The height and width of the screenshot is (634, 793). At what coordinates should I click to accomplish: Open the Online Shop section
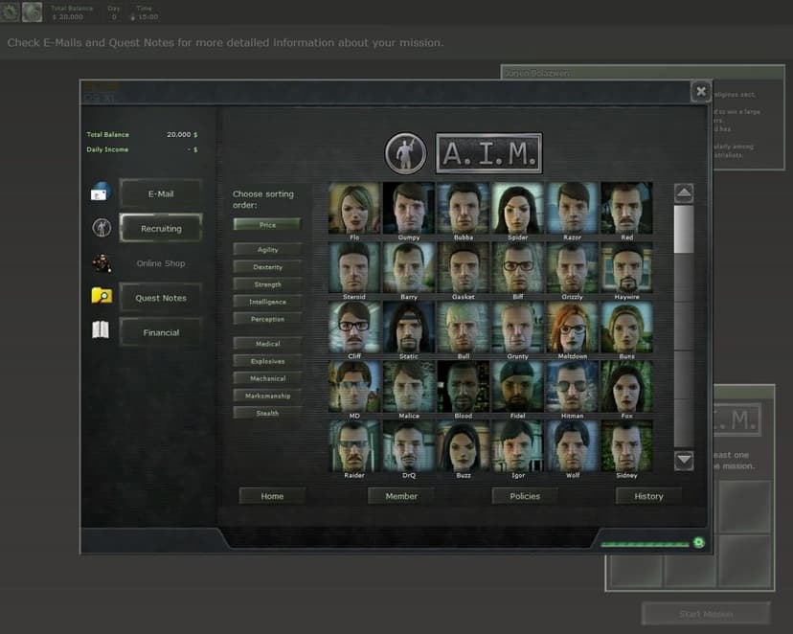click(161, 263)
